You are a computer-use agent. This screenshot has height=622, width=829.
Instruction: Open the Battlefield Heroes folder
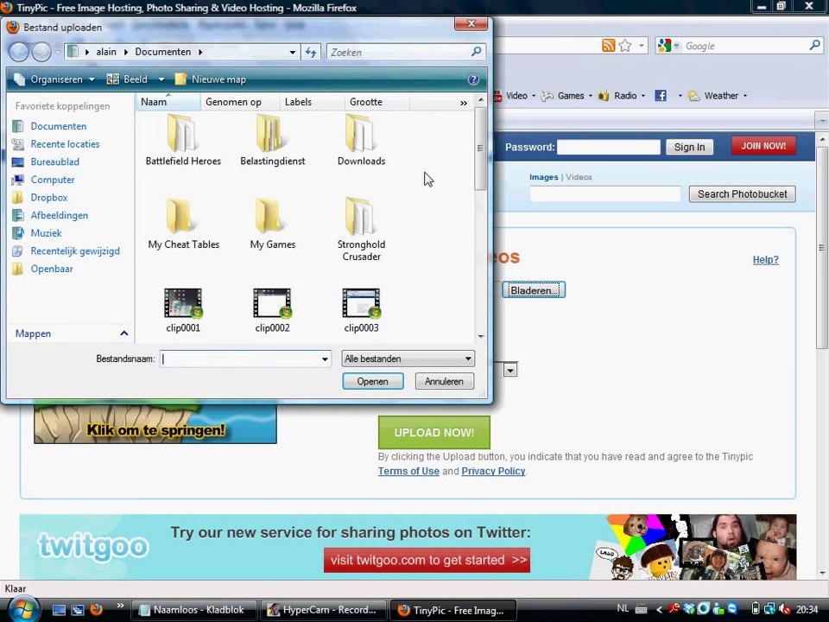182,140
